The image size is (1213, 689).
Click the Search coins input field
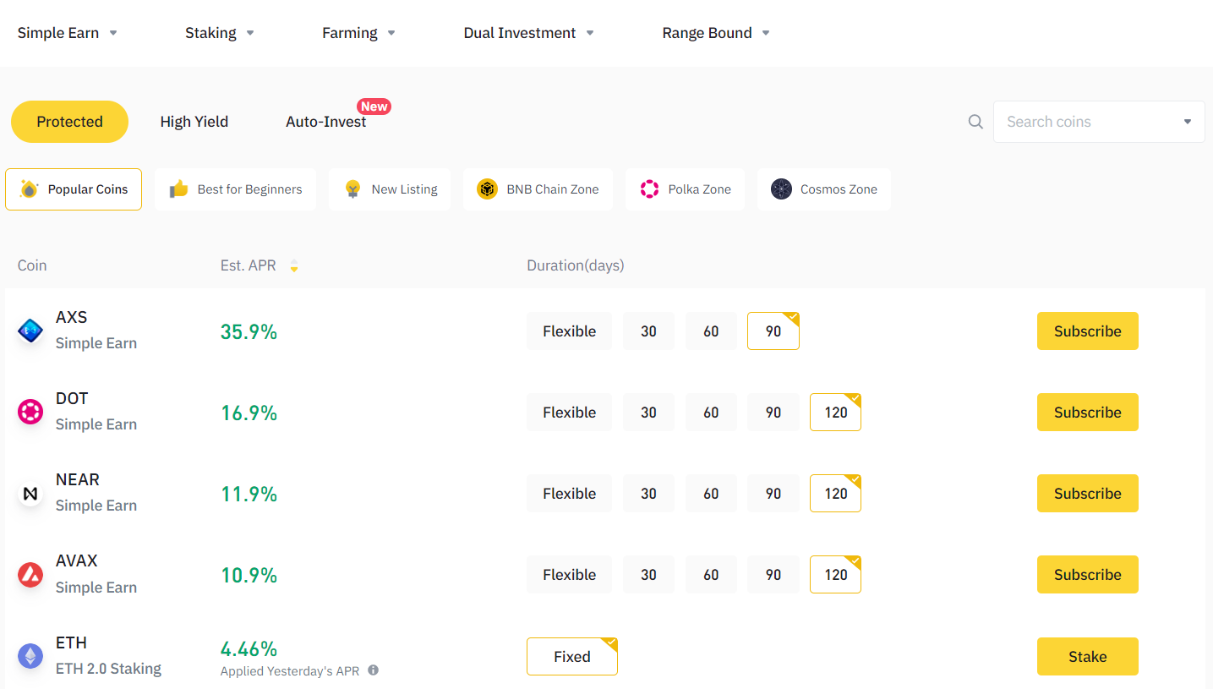click(1089, 122)
